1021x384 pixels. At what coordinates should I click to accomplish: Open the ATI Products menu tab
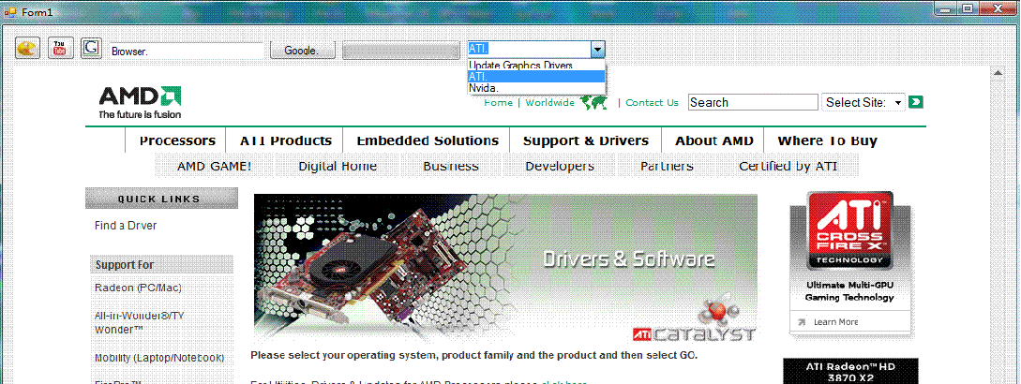(285, 140)
